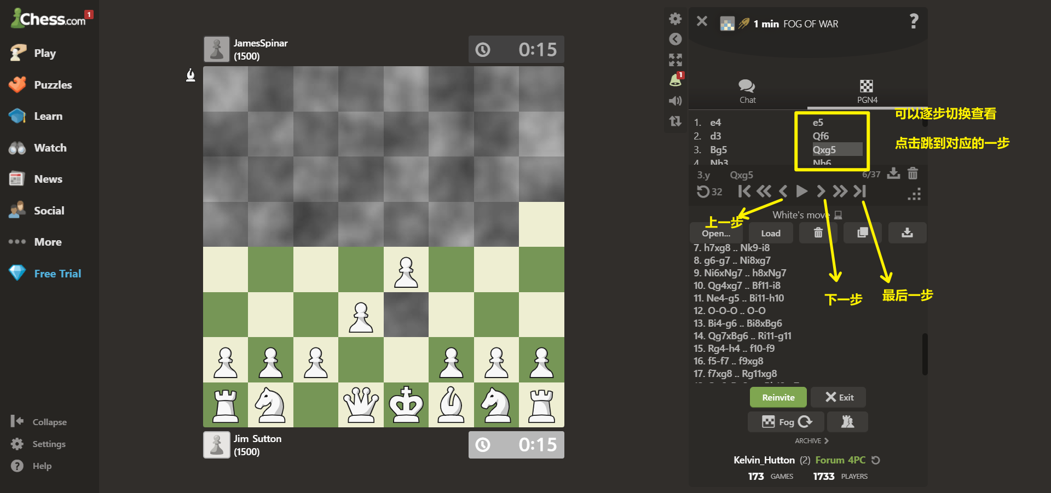Open Settings in the sidebar
The width and height of the screenshot is (1051, 493).
[38, 444]
